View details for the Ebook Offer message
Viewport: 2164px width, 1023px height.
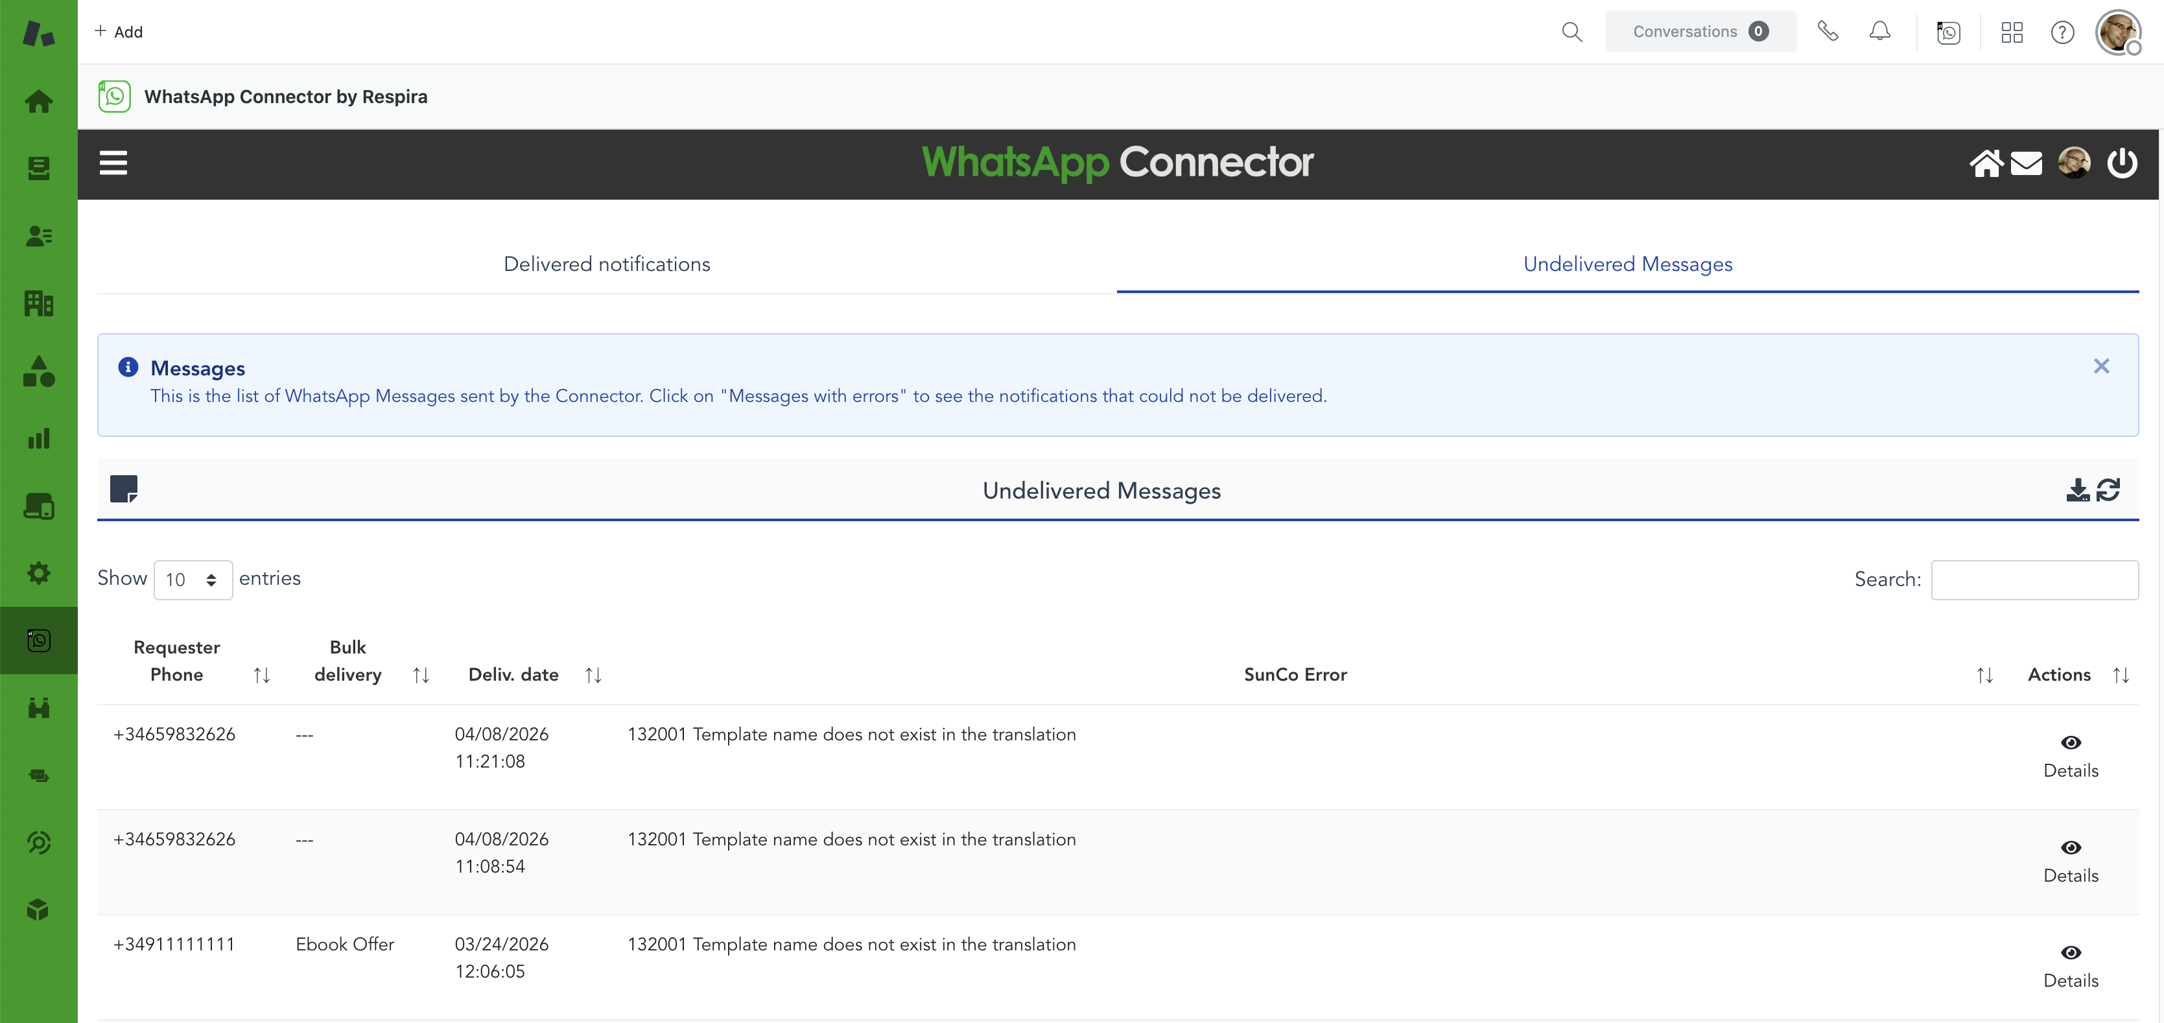pyautogui.click(x=2071, y=953)
